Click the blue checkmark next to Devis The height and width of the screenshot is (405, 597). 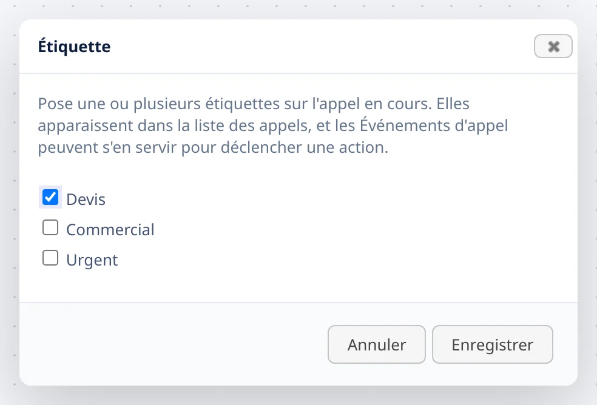tap(50, 197)
